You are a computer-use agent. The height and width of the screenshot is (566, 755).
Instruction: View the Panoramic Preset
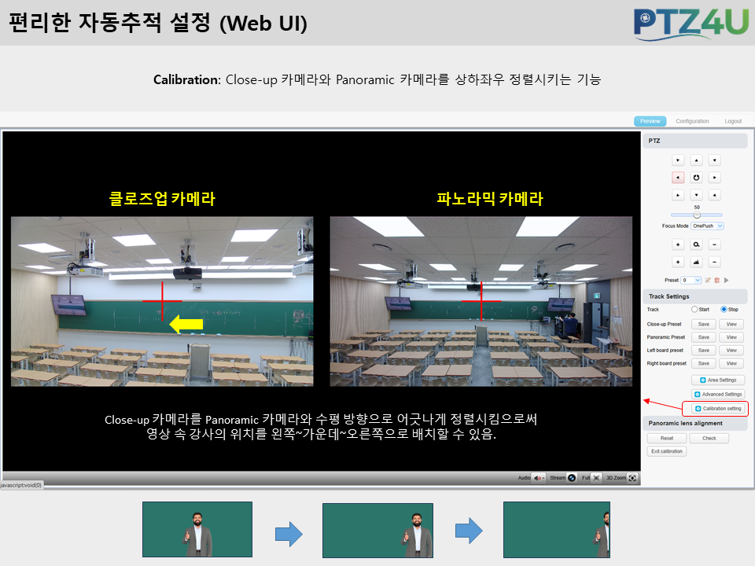pyautogui.click(x=731, y=337)
